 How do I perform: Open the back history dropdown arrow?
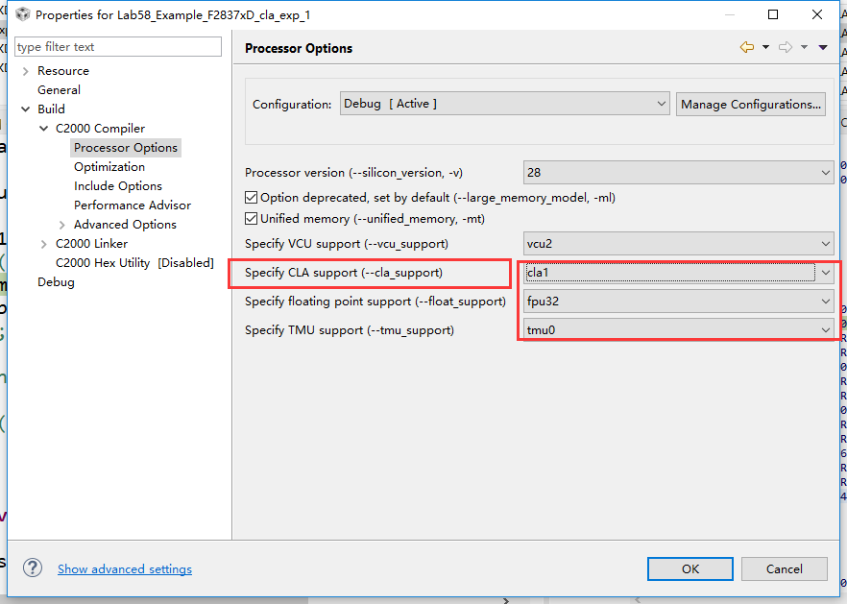click(x=765, y=48)
